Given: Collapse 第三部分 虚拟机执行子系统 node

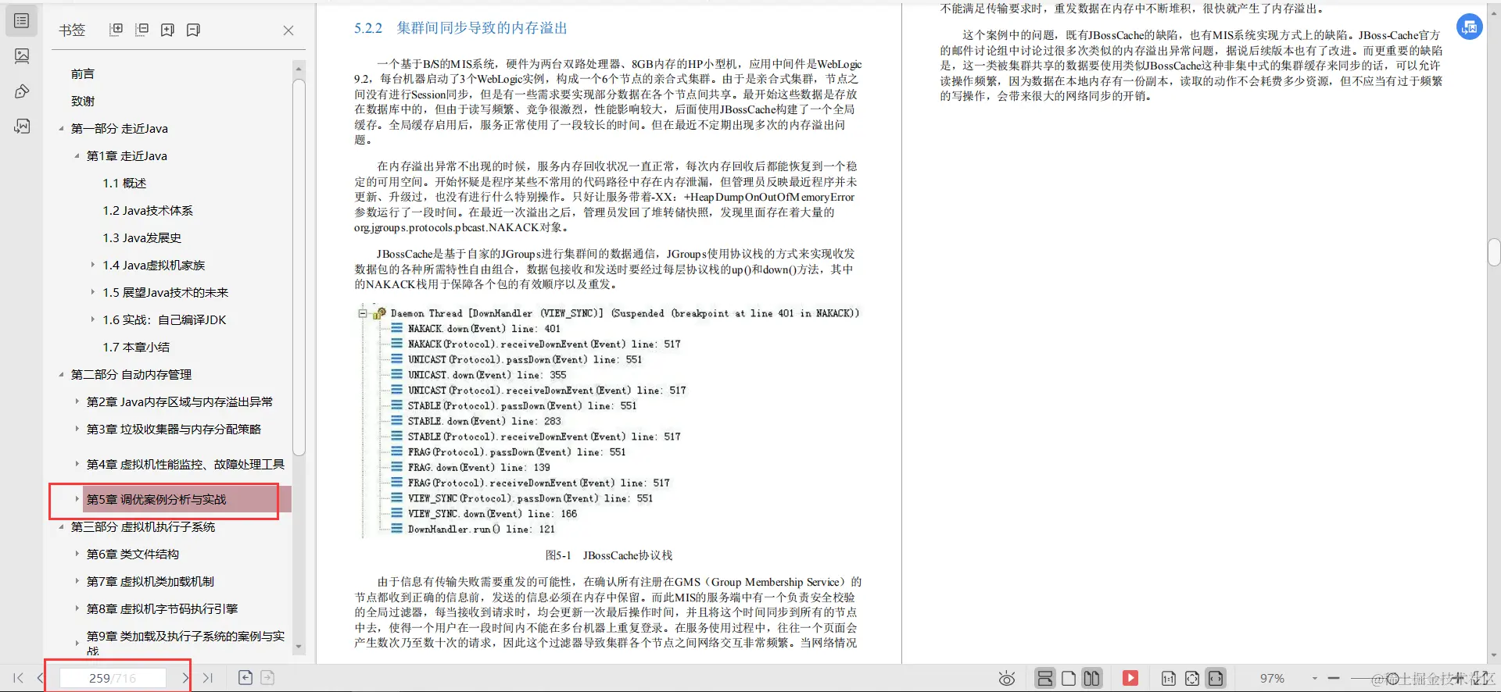Looking at the screenshot, I should tap(61, 527).
